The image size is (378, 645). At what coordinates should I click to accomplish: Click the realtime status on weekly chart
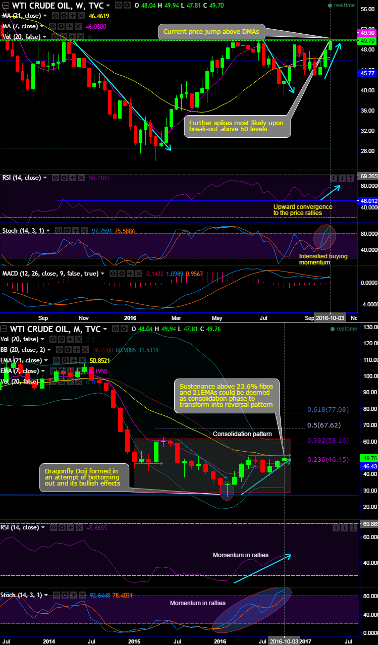pos(342,5)
